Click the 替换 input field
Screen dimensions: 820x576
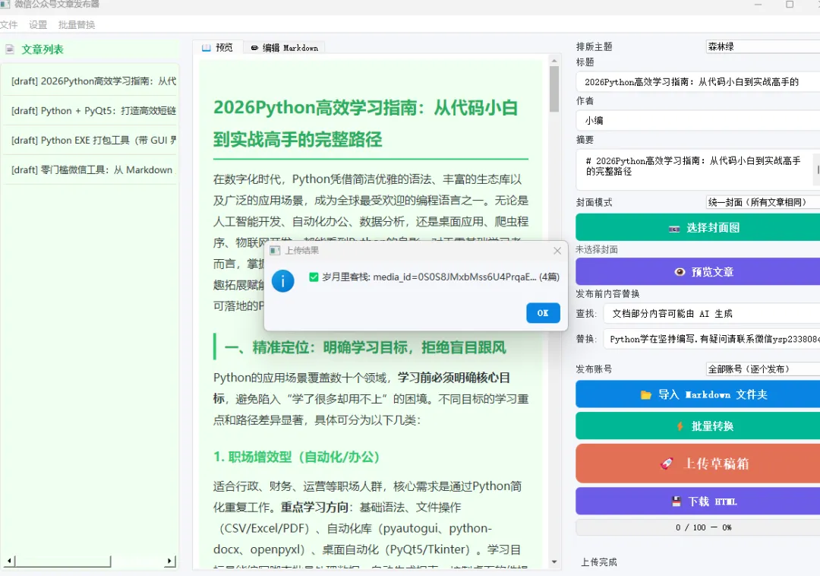click(x=711, y=339)
